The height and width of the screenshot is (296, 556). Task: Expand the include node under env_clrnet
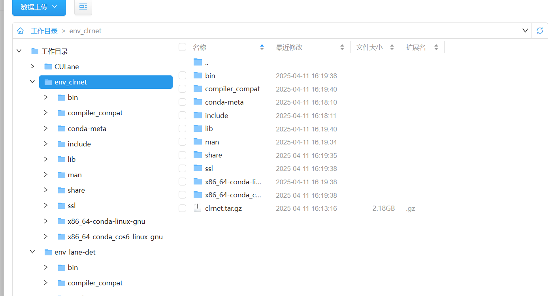pyautogui.click(x=46, y=144)
